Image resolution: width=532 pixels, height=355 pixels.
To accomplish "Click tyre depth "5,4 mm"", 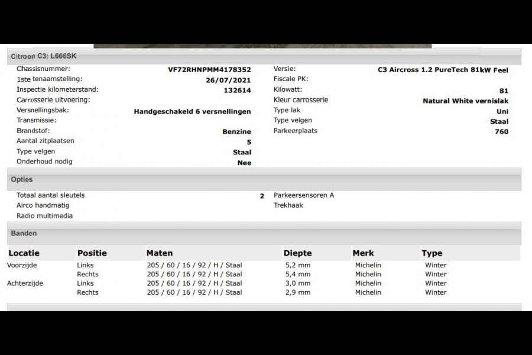I will [298, 274].
